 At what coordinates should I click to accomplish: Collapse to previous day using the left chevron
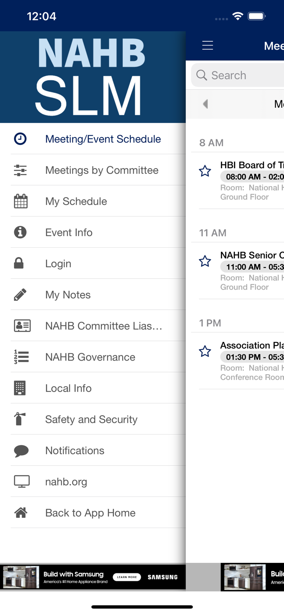tap(205, 104)
